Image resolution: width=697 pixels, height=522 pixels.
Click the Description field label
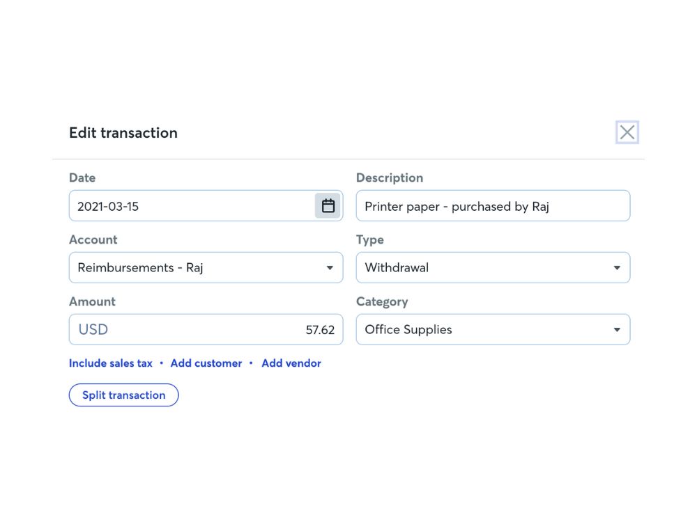390,177
